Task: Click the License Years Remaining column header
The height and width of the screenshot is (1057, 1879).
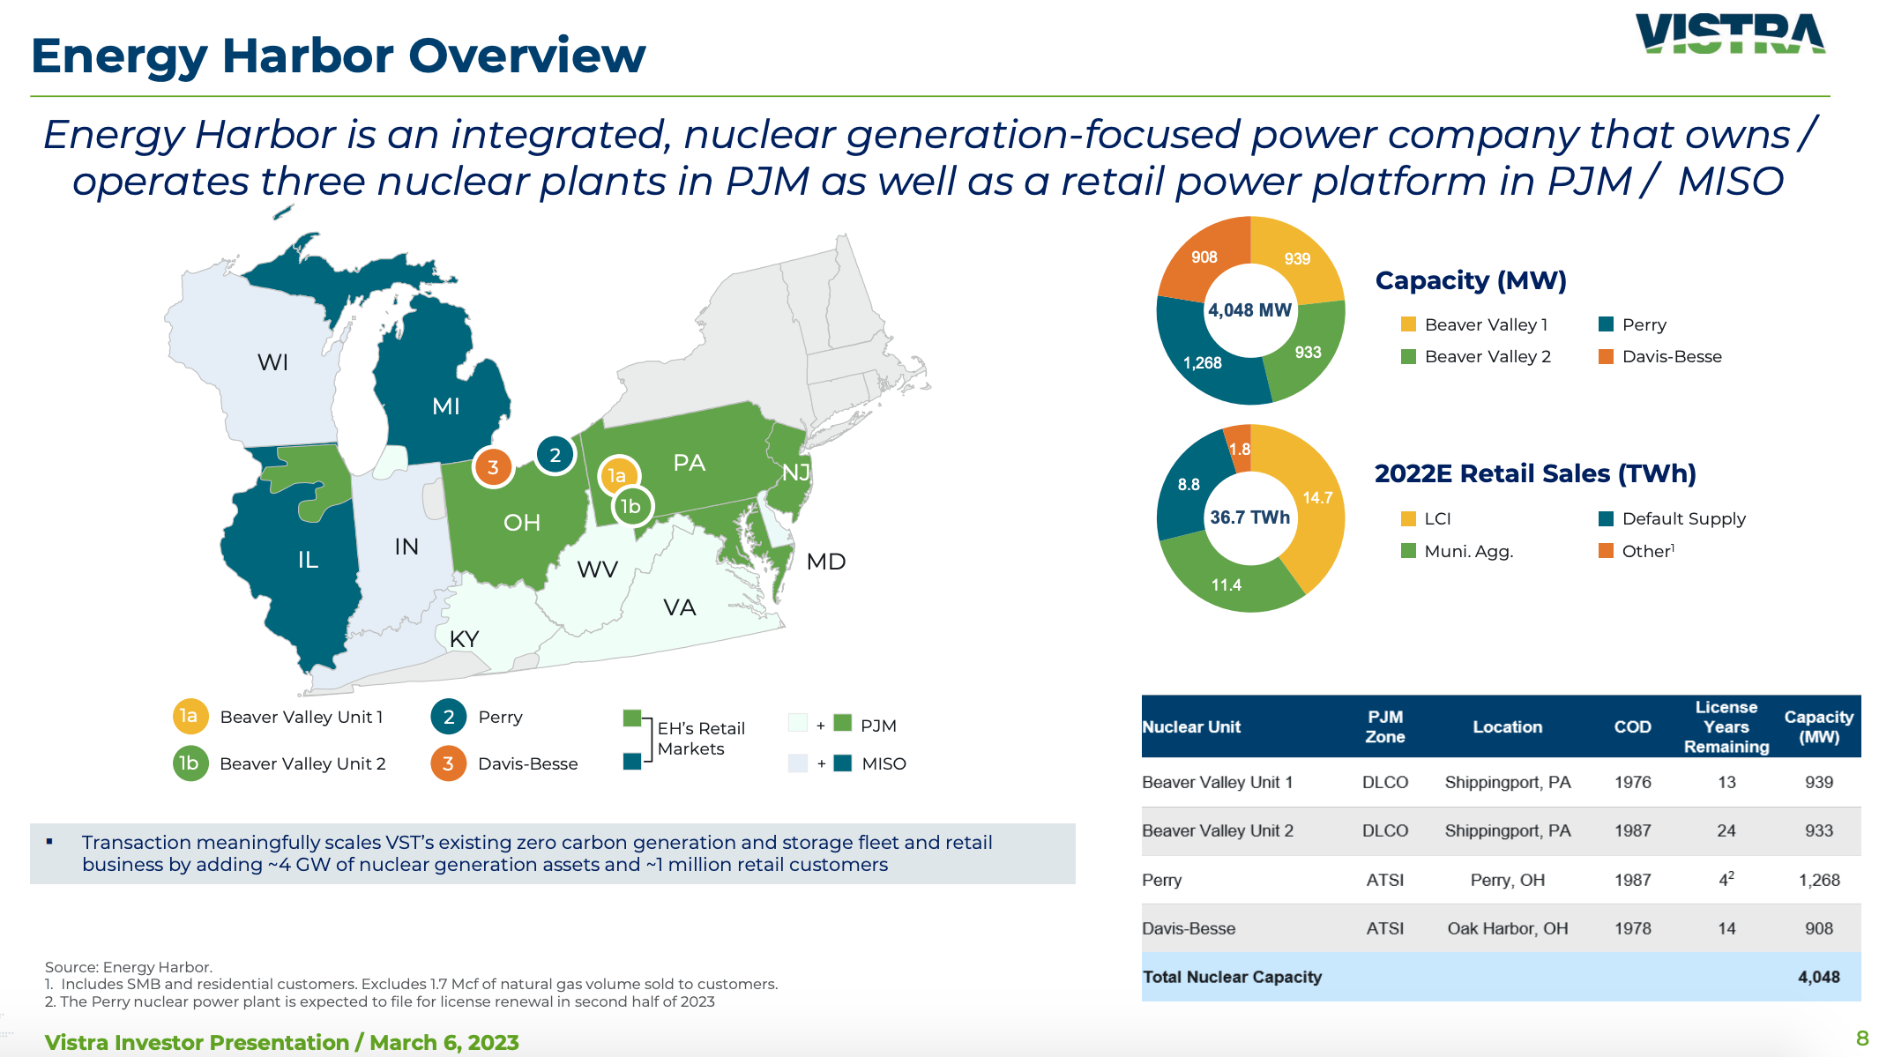Action: 1726,726
